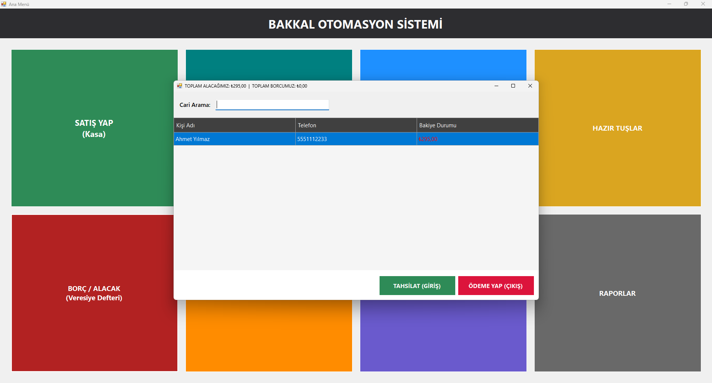
Task: Click the TAHSİLAT (GİRİŞ) button
Action: tap(417, 286)
